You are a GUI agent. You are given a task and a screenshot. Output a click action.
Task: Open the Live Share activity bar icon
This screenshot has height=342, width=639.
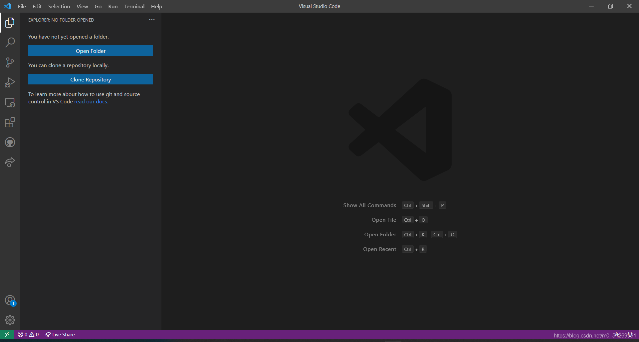tap(10, 163)
